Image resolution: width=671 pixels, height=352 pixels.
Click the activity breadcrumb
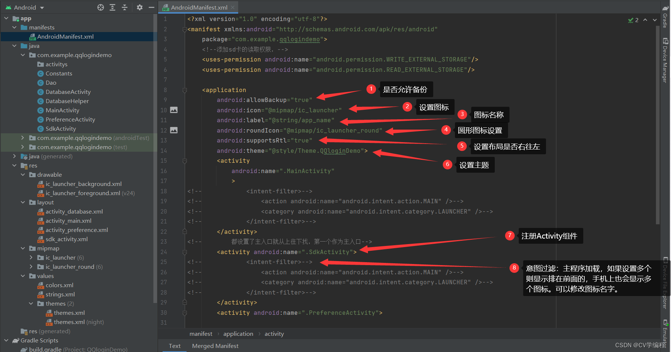coord(274,334)
